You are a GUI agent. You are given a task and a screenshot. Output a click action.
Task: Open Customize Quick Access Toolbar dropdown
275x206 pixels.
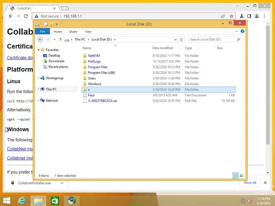(57, 24)
